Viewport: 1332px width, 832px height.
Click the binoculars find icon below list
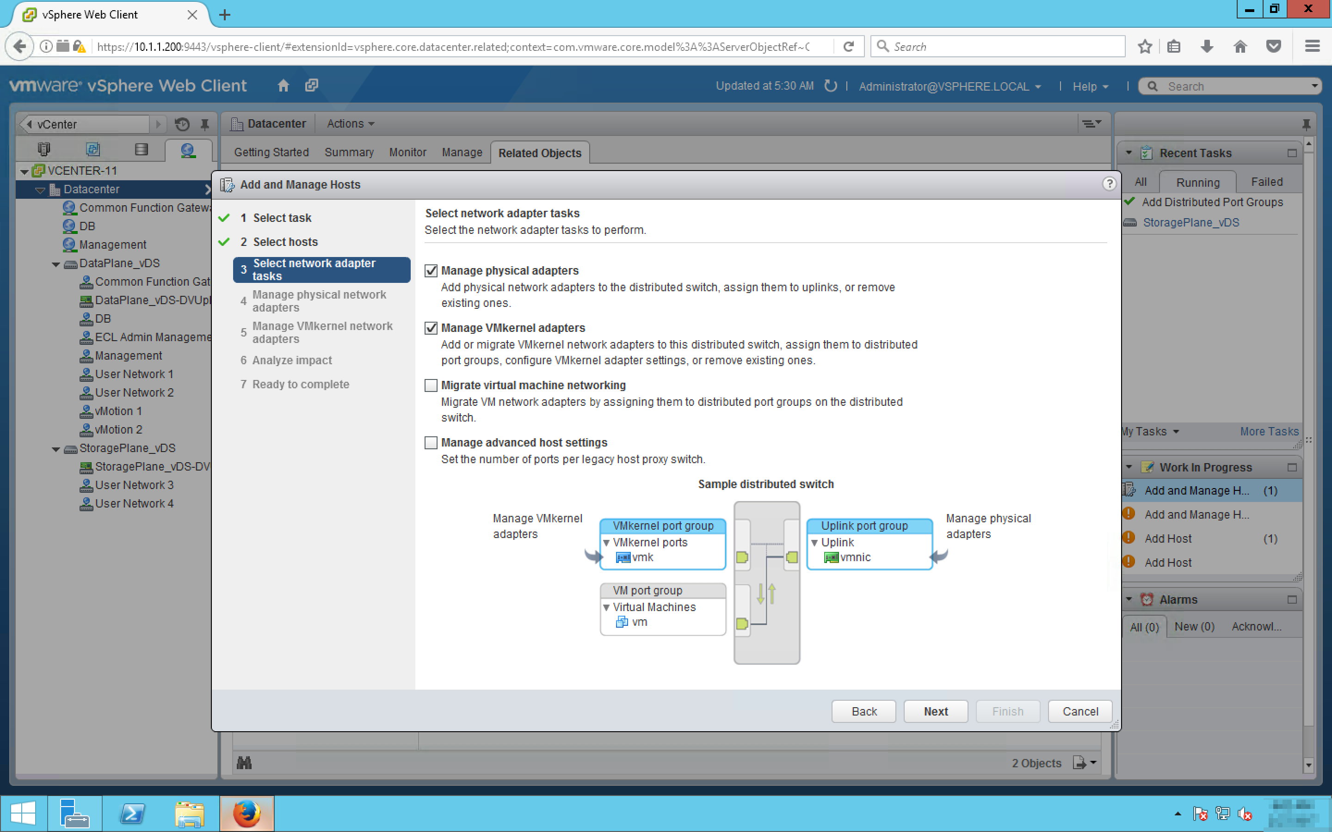[244, 763]
